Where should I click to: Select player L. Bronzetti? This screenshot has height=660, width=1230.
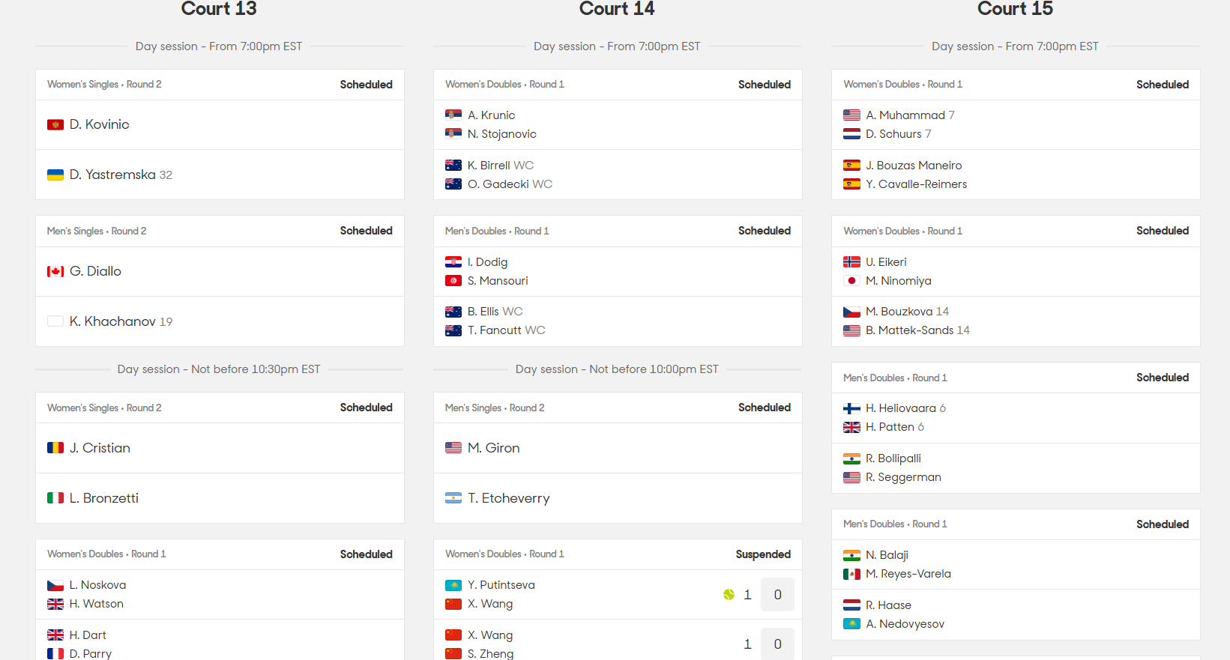click(x=104, y=498)
